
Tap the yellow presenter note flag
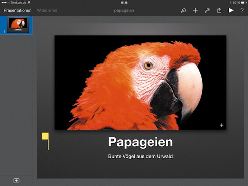45,141
